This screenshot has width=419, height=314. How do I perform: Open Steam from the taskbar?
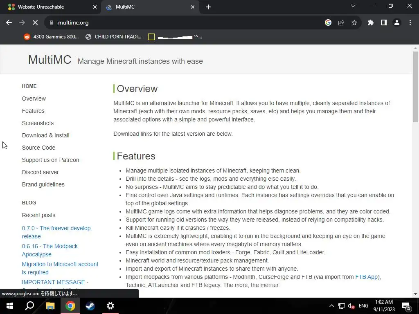click(90, 306)
